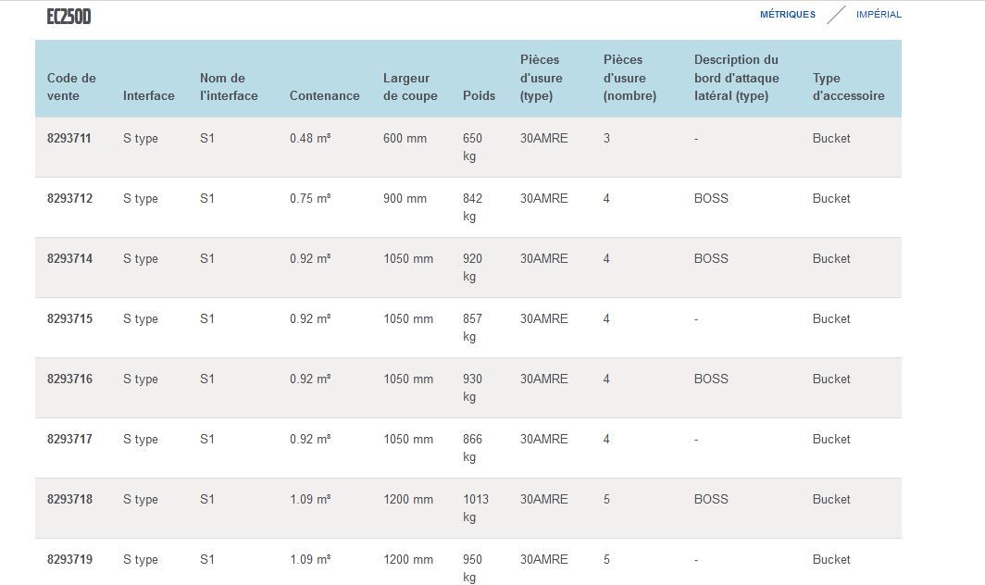This screenshot has width=985, height=585.
Task: Click the 'Contenance' column header
Action: click(x=324, y=95)
